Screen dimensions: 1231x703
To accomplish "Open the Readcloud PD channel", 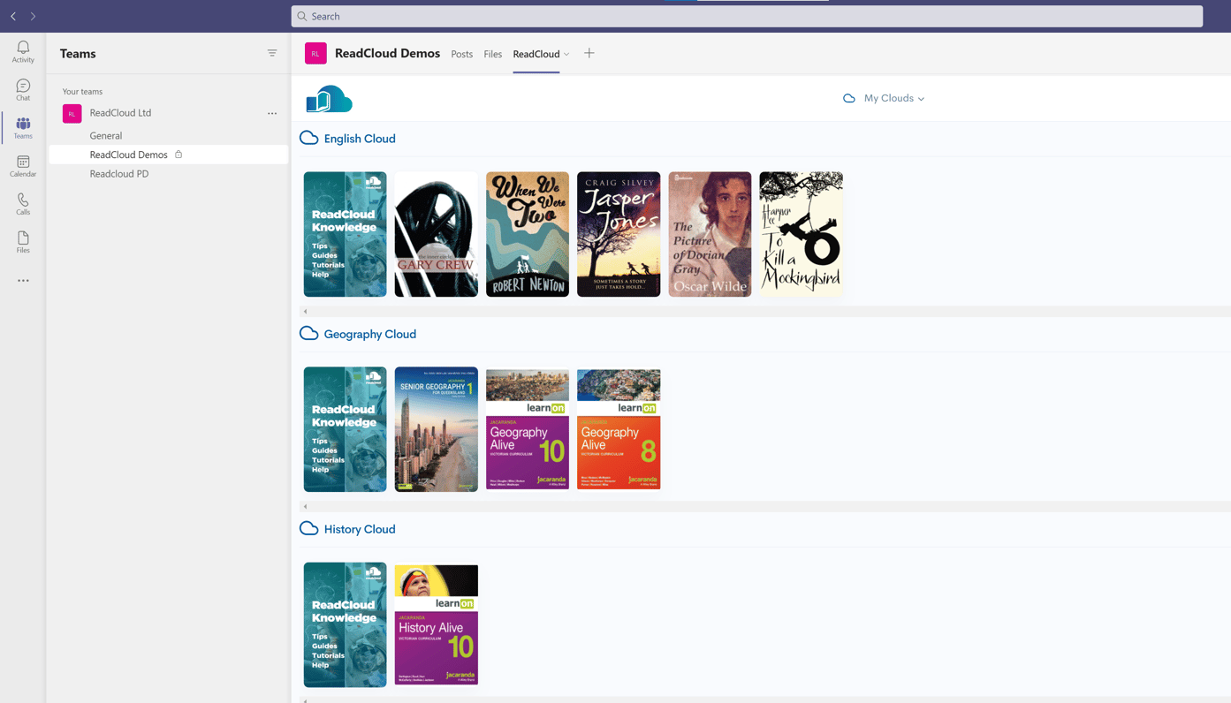I will [x=118, y=173].
